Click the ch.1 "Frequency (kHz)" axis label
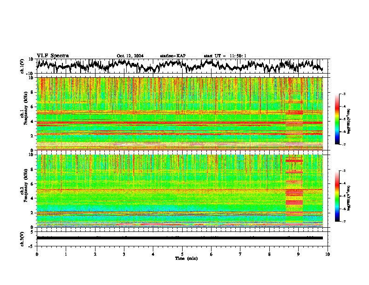Viewport: 369px width, 285px height. pos(26,108)
